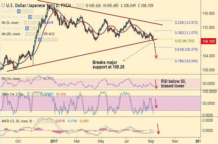Image resolution: width=218 pixels, height=144 pixels.
Task: Click the MA 20 value 109.4632
Action: pos(49,34)
